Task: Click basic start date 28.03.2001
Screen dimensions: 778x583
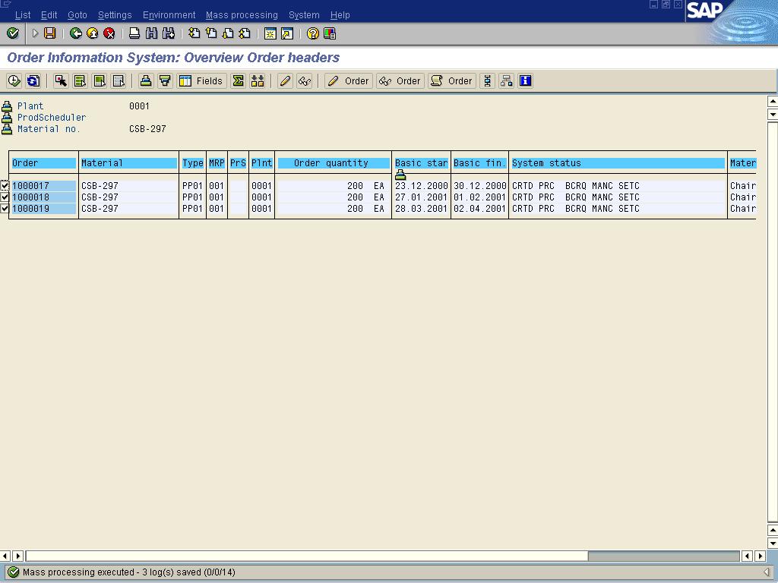Action: (x=421, y=209)
